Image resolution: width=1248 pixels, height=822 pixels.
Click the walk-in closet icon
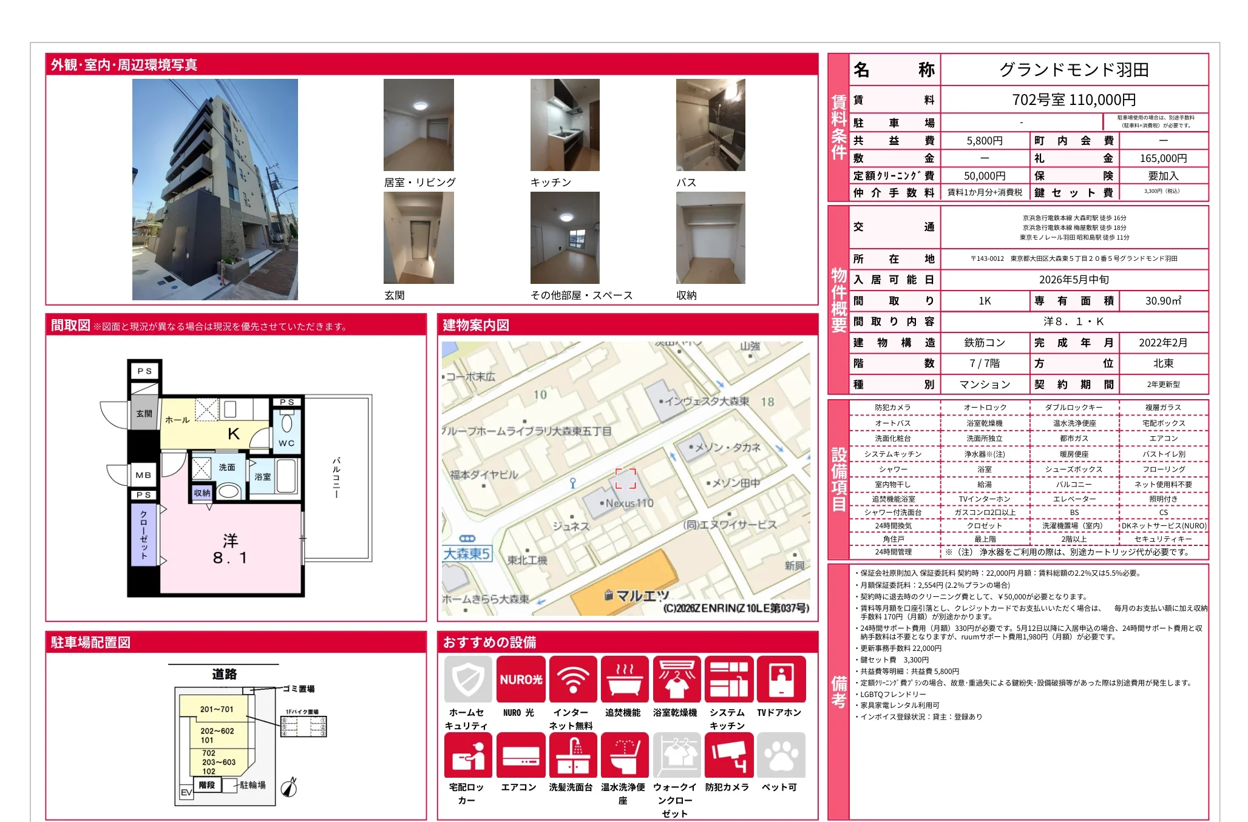coord(676,755)
